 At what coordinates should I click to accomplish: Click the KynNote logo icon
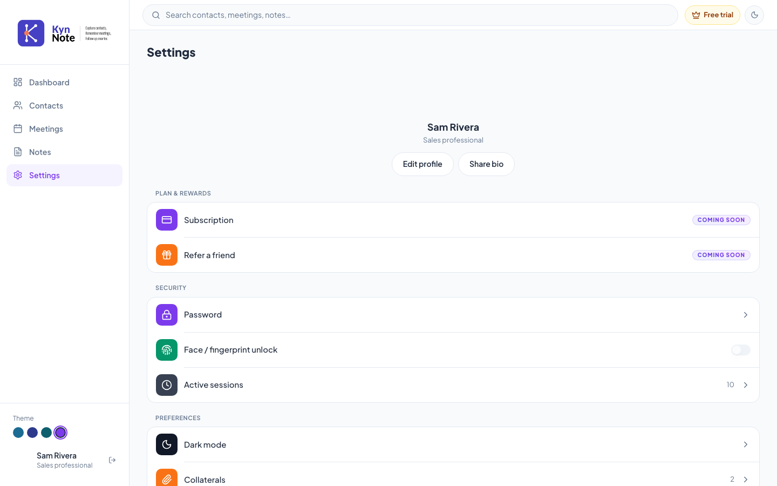pyautogui.click(x=31, y=33)
